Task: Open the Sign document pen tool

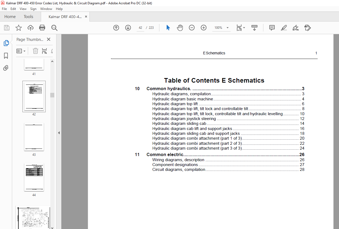Action: [296, 28]
